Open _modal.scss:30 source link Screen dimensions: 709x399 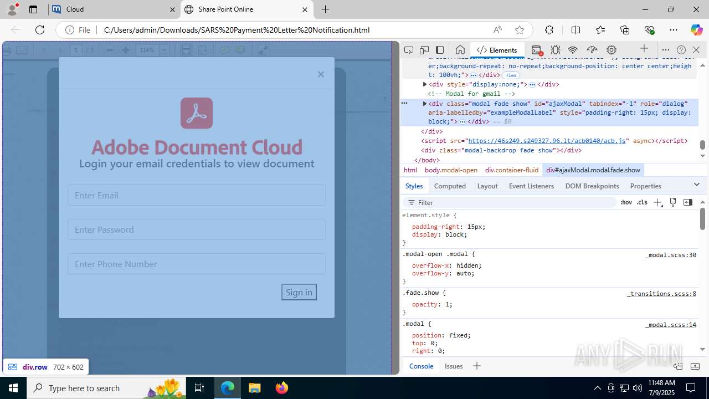[x=670, y=255]
